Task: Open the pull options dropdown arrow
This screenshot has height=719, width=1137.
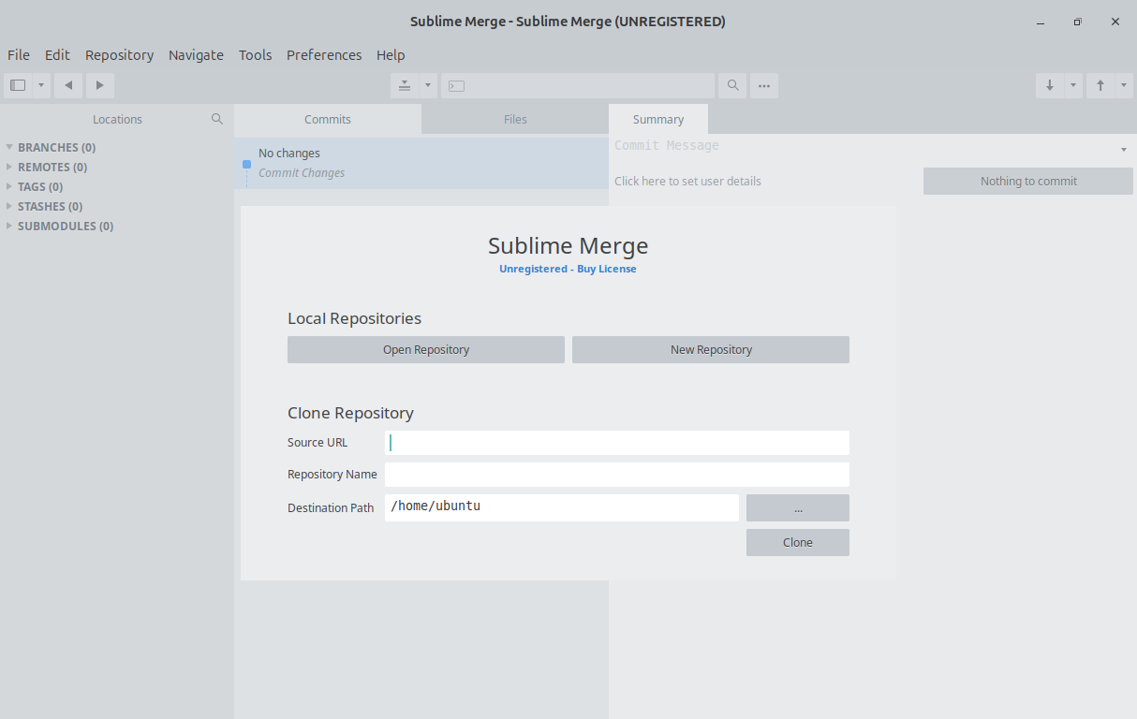Action: pos(1073,85)
